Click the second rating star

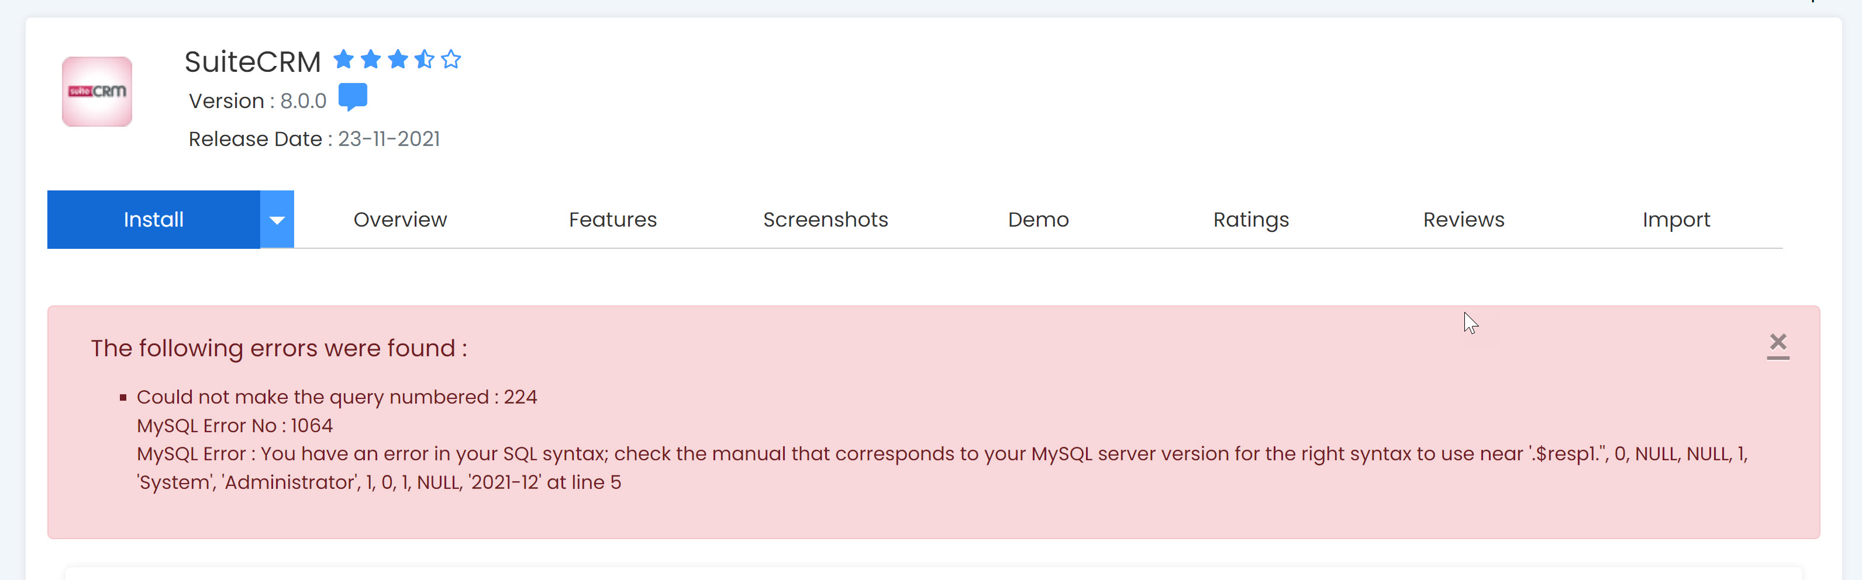coord(371,59)
